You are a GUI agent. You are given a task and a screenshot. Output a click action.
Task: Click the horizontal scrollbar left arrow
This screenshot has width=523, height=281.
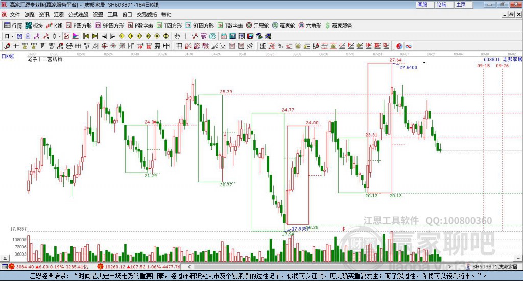pos(189,267)
